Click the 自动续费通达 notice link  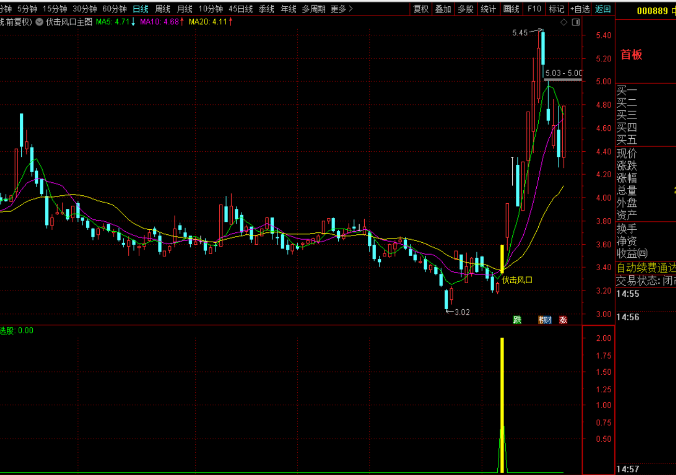[646, 268]
